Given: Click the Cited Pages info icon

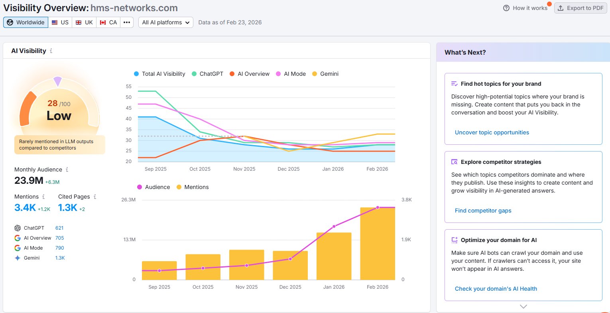Looking at the screenshot, I should click(95, 197).
